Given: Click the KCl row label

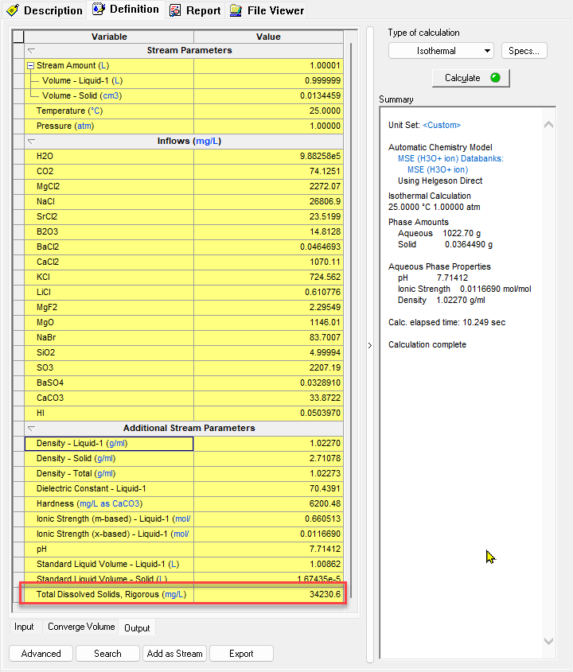Looking at the screenshot, I should 109,277.
